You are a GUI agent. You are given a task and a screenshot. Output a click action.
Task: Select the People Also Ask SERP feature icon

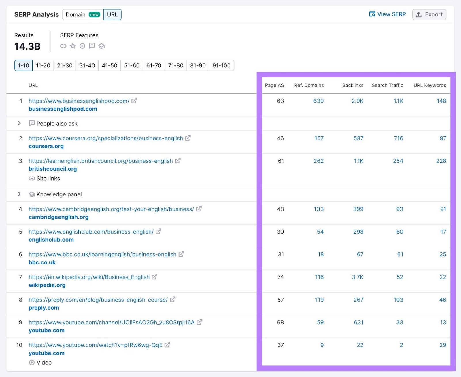(x=92, y=46)
